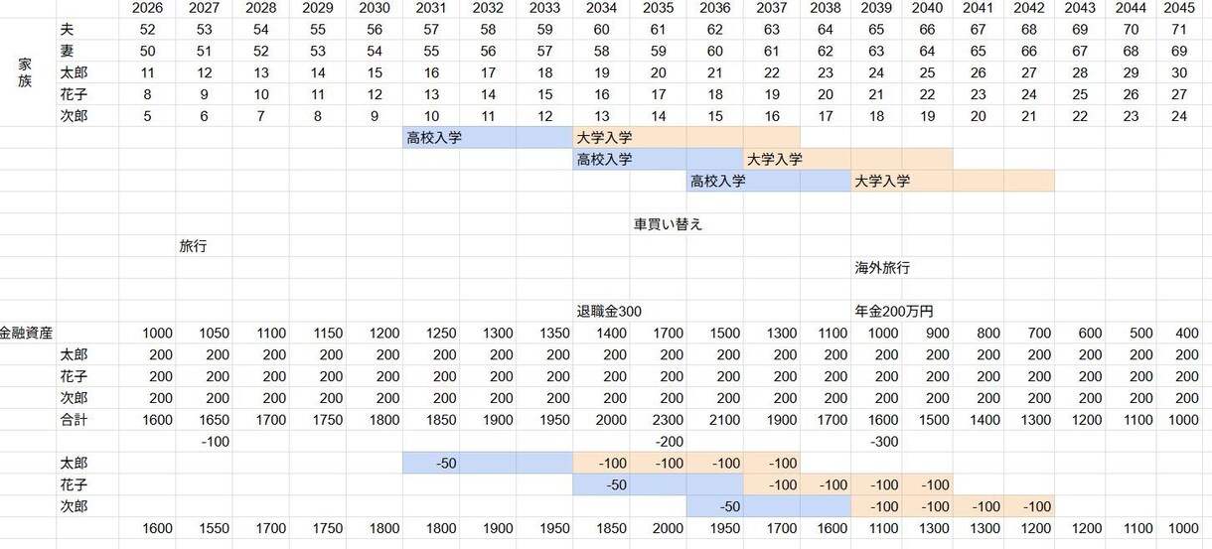1212x549 pixels.
Task: Select 大学入学 cell in the 2039 column
Action: click(x=882, y=182)
